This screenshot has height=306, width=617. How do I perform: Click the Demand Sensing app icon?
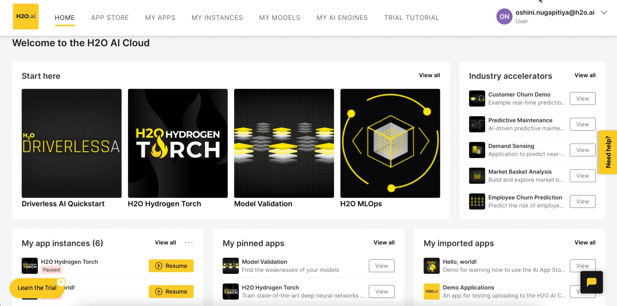tap(477, 150)
